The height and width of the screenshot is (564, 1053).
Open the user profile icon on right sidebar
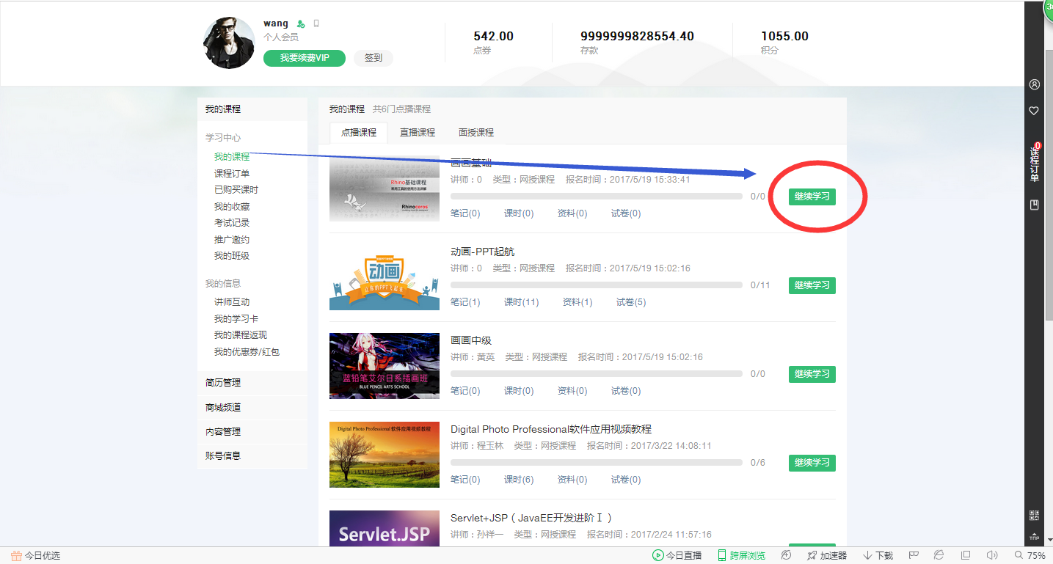coord(1034,84)
